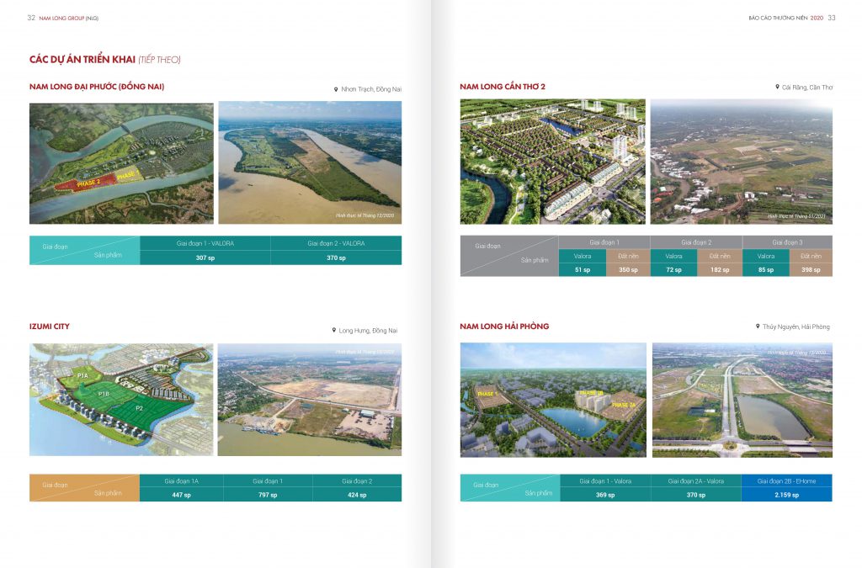Select the 424 sp cell
Viewport: 862px width, 568px height.
coord(357,495)
